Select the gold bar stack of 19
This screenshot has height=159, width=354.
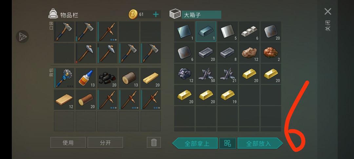(227, 95)
